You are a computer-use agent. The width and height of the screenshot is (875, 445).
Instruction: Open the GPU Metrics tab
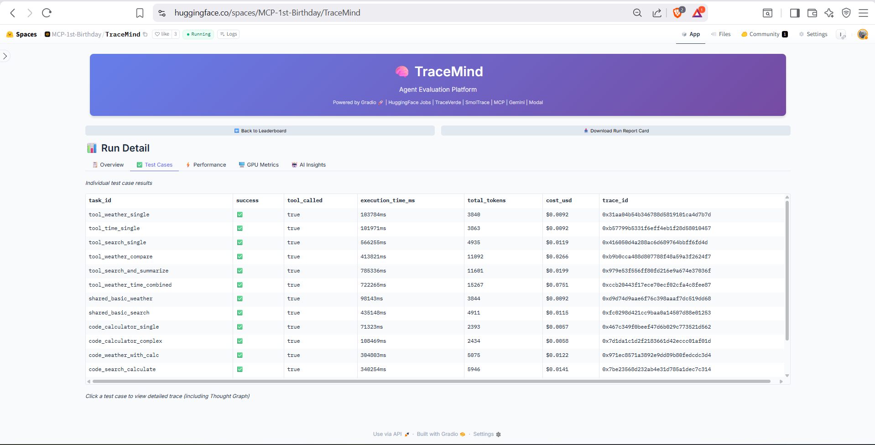pyautogui.click(x=259, y=165)
